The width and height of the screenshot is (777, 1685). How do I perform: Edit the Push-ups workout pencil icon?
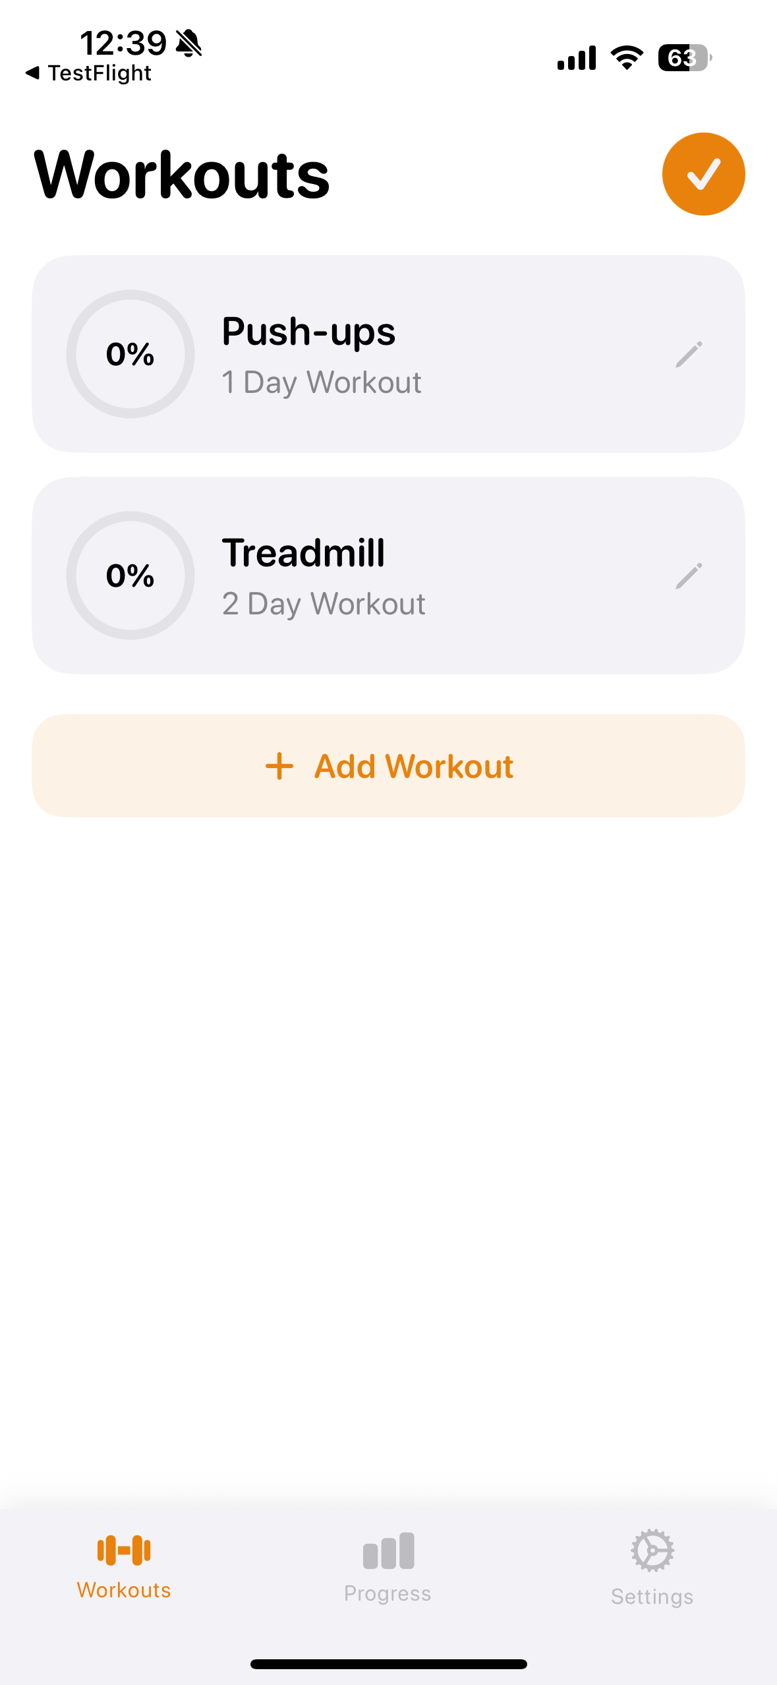tap(689, 355)
